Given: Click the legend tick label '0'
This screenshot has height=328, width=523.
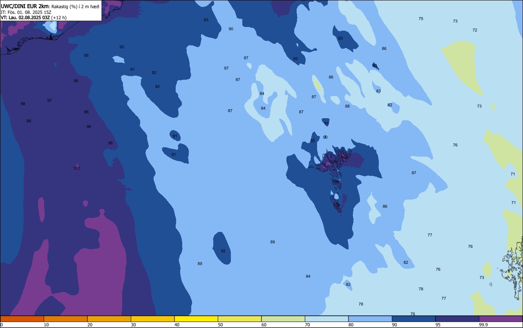Looking at the screenshot, I should pos(2,325).
